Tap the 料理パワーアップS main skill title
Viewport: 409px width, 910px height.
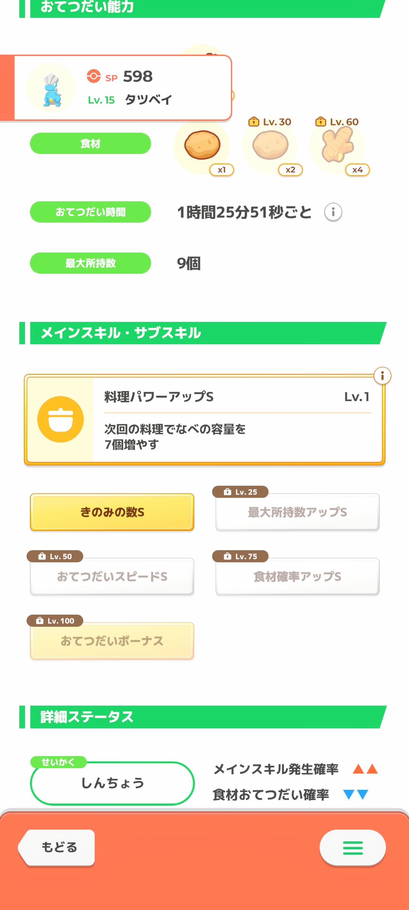pos(159,397)
